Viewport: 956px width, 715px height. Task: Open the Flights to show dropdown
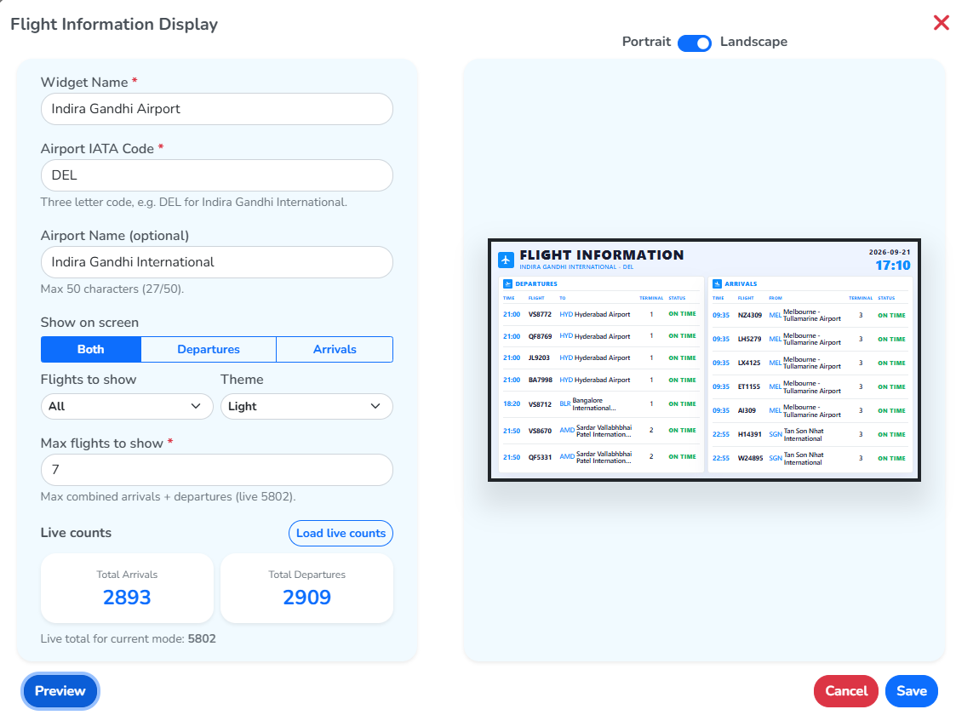click(x=127, y=406)
